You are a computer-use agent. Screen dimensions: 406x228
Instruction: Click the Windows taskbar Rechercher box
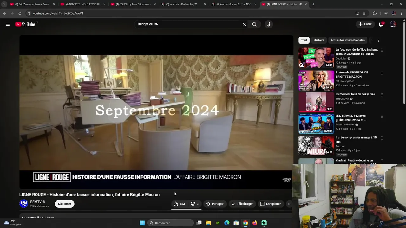pos(171,223)
